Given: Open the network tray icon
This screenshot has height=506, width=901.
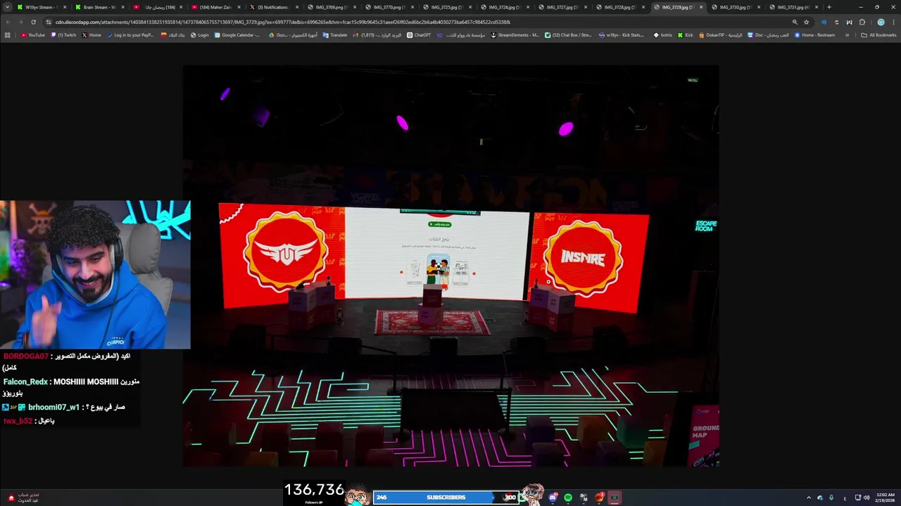Looking at the screenshot, I should click(x=858, y=498).
